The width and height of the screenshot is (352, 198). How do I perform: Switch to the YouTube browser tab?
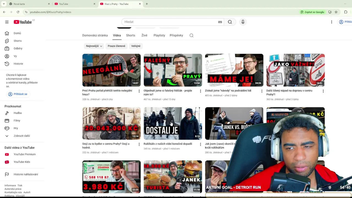click(x=74, y=4)
